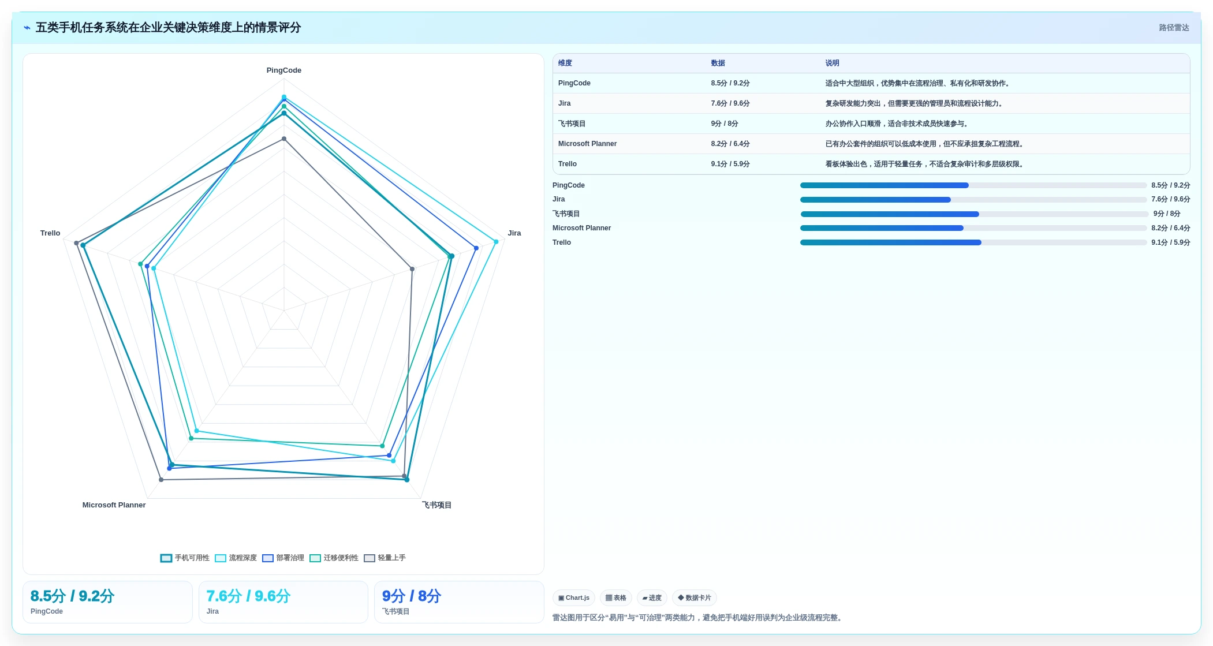1213x646 pixels.
Task: Click the lightning icon beside the title
Action: (27, 28)
